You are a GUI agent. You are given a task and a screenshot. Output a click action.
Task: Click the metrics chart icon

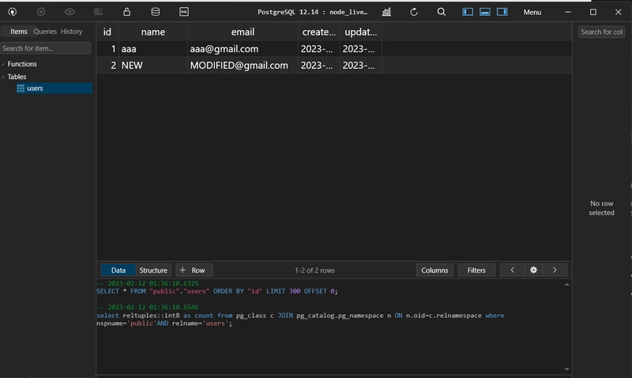[386, 12]
